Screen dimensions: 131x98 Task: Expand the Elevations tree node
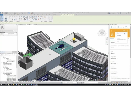pos(5,71)
